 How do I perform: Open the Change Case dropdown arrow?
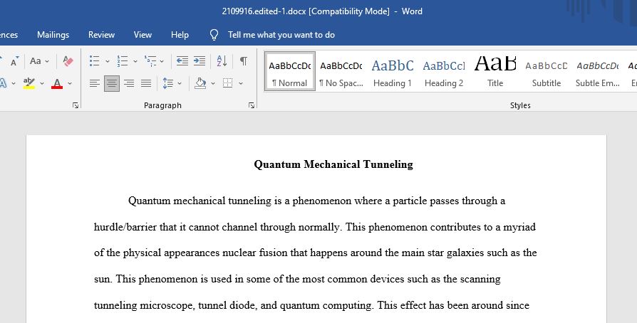47,61
